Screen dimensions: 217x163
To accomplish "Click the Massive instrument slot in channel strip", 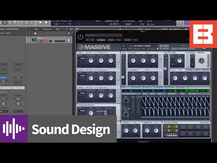I will pos(4,77).
